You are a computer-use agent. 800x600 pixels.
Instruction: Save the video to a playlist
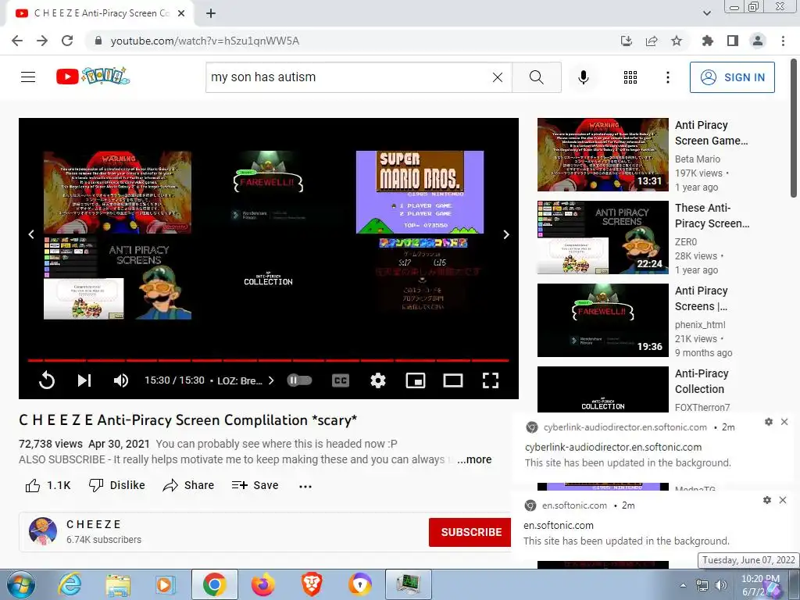(255, 485)
